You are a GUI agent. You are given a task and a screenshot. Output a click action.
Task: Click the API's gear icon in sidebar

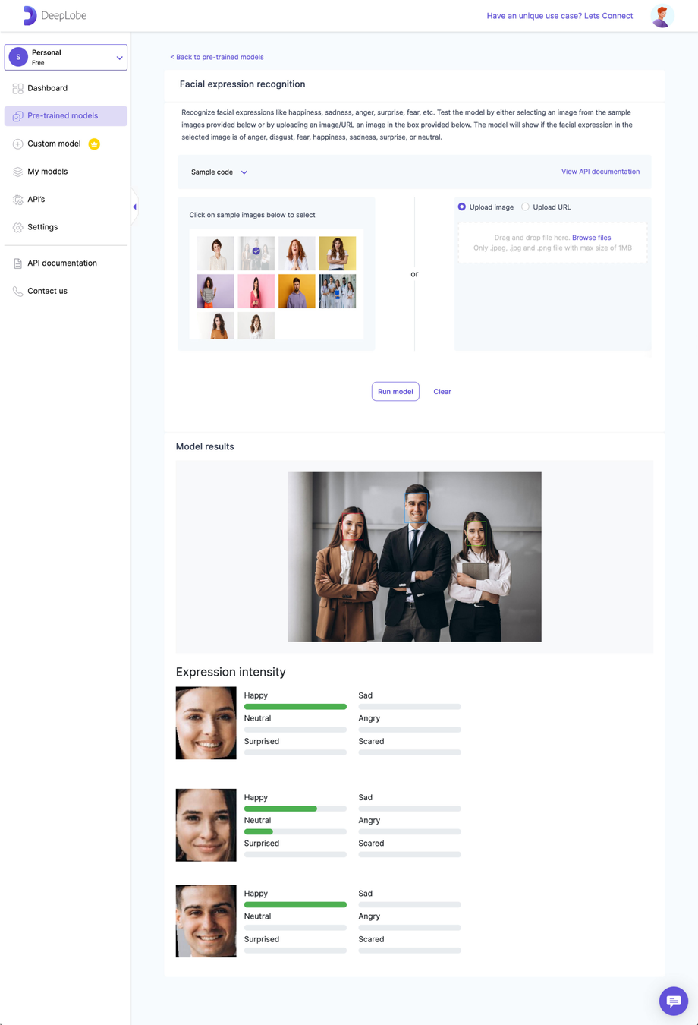[17, 199]
